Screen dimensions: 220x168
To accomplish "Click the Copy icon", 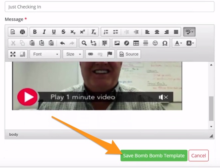I will pyautogui.click(x=22, y=43).
